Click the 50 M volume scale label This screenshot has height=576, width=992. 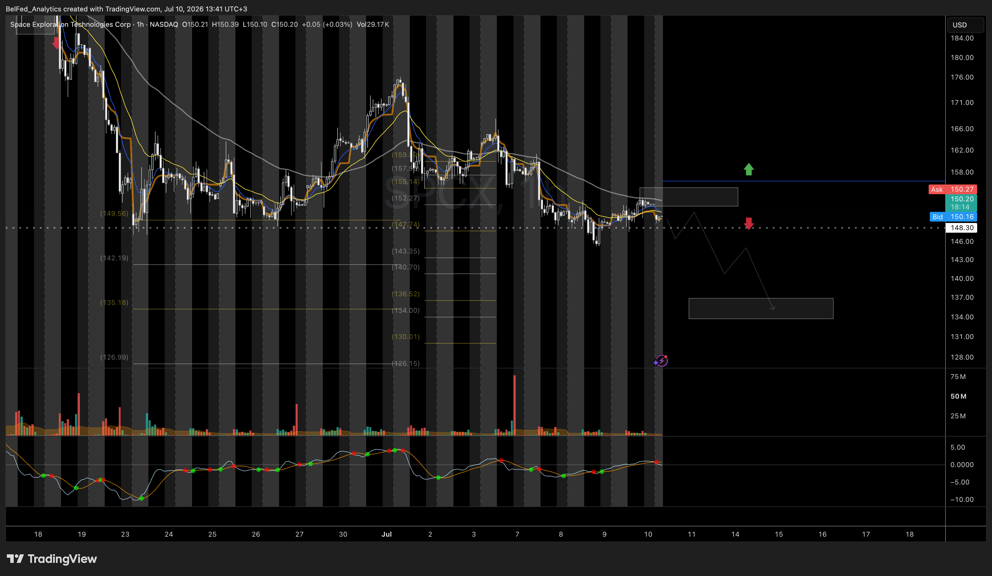coord(959,397)
